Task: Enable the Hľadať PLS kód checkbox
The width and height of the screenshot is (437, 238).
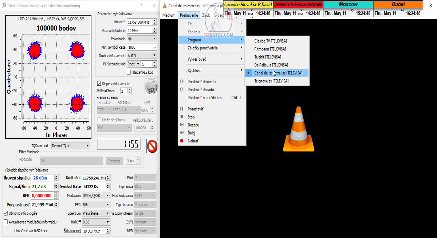Action: (129, 72)
